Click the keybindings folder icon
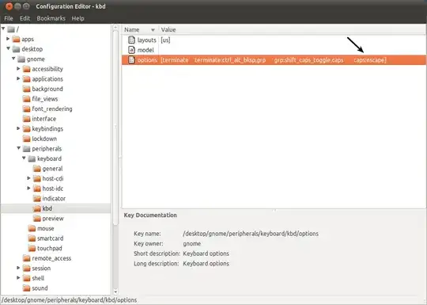This screenshot has width=427, height=305. click(x=26, y=129)
